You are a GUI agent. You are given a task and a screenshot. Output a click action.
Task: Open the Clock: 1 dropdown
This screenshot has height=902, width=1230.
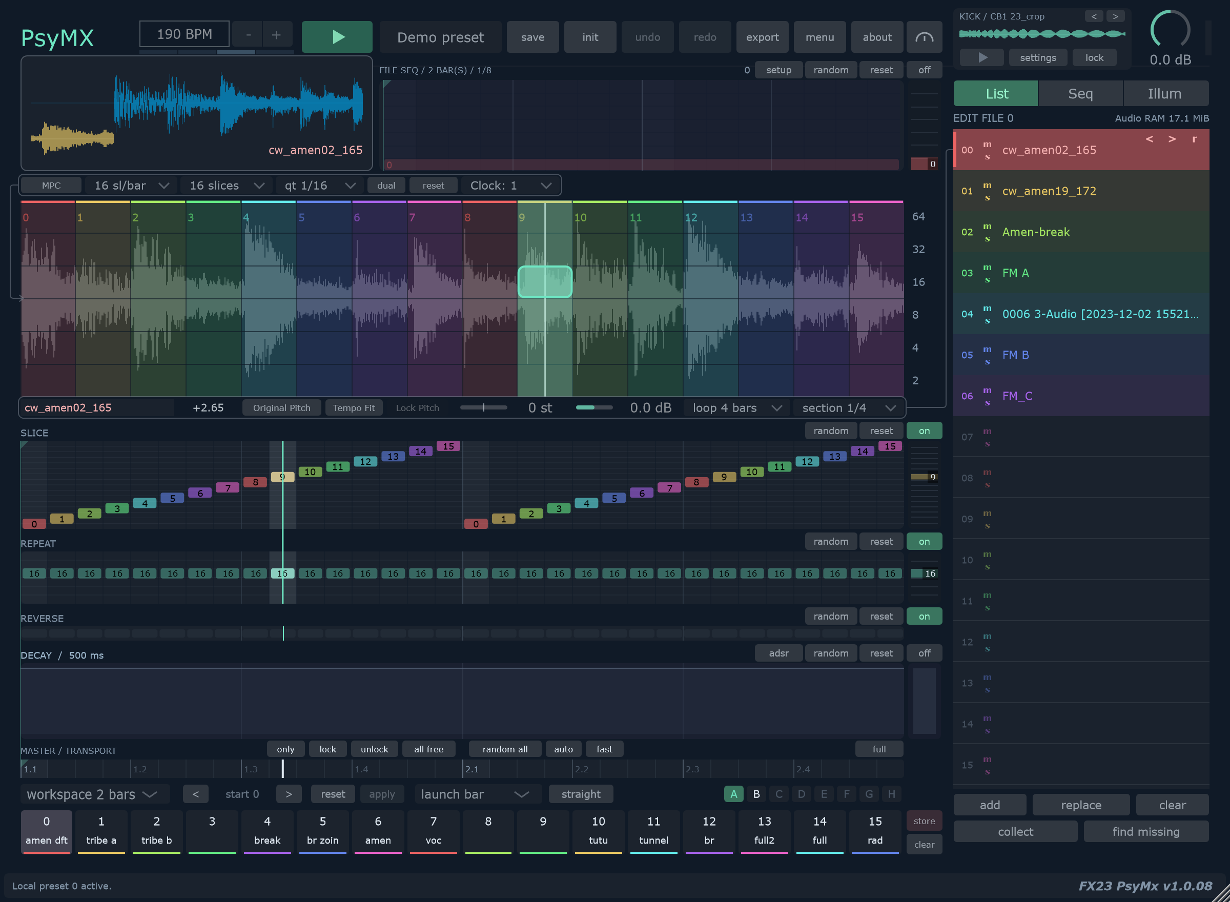(510, 186)
